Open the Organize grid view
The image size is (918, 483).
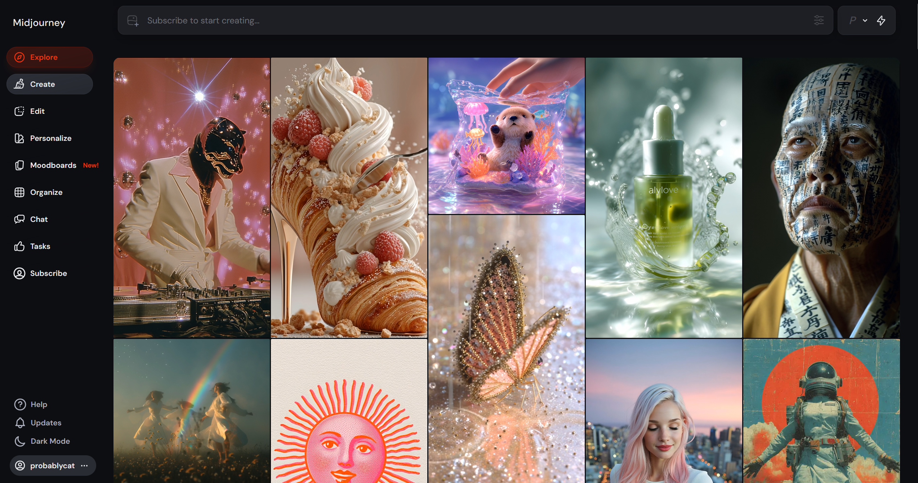click(46, 192)
